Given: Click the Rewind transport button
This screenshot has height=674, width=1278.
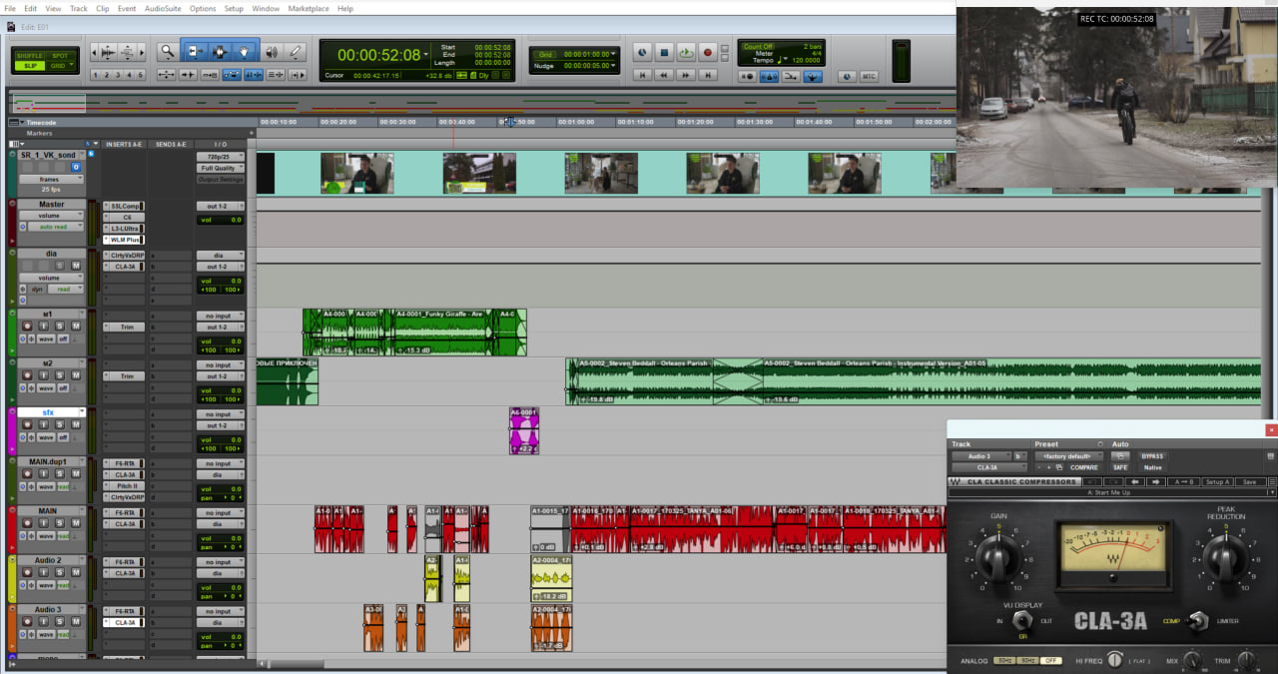Looking at the screenshot, I should click(x=664, y=75).
